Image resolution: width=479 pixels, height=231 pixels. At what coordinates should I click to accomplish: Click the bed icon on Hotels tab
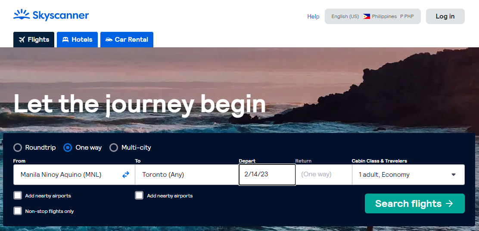click(x=65, y=40)
